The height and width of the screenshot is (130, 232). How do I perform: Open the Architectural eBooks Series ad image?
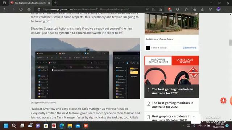(171, 23)
